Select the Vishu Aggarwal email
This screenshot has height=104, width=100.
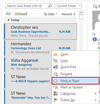coord(28,64)
